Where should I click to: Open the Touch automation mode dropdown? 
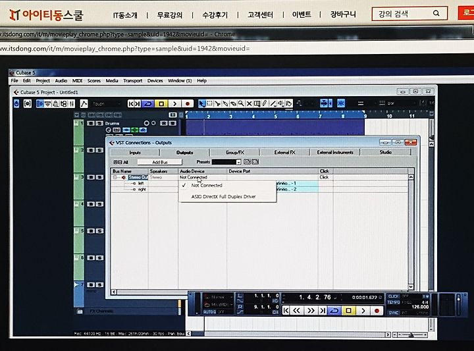[106, 103]
